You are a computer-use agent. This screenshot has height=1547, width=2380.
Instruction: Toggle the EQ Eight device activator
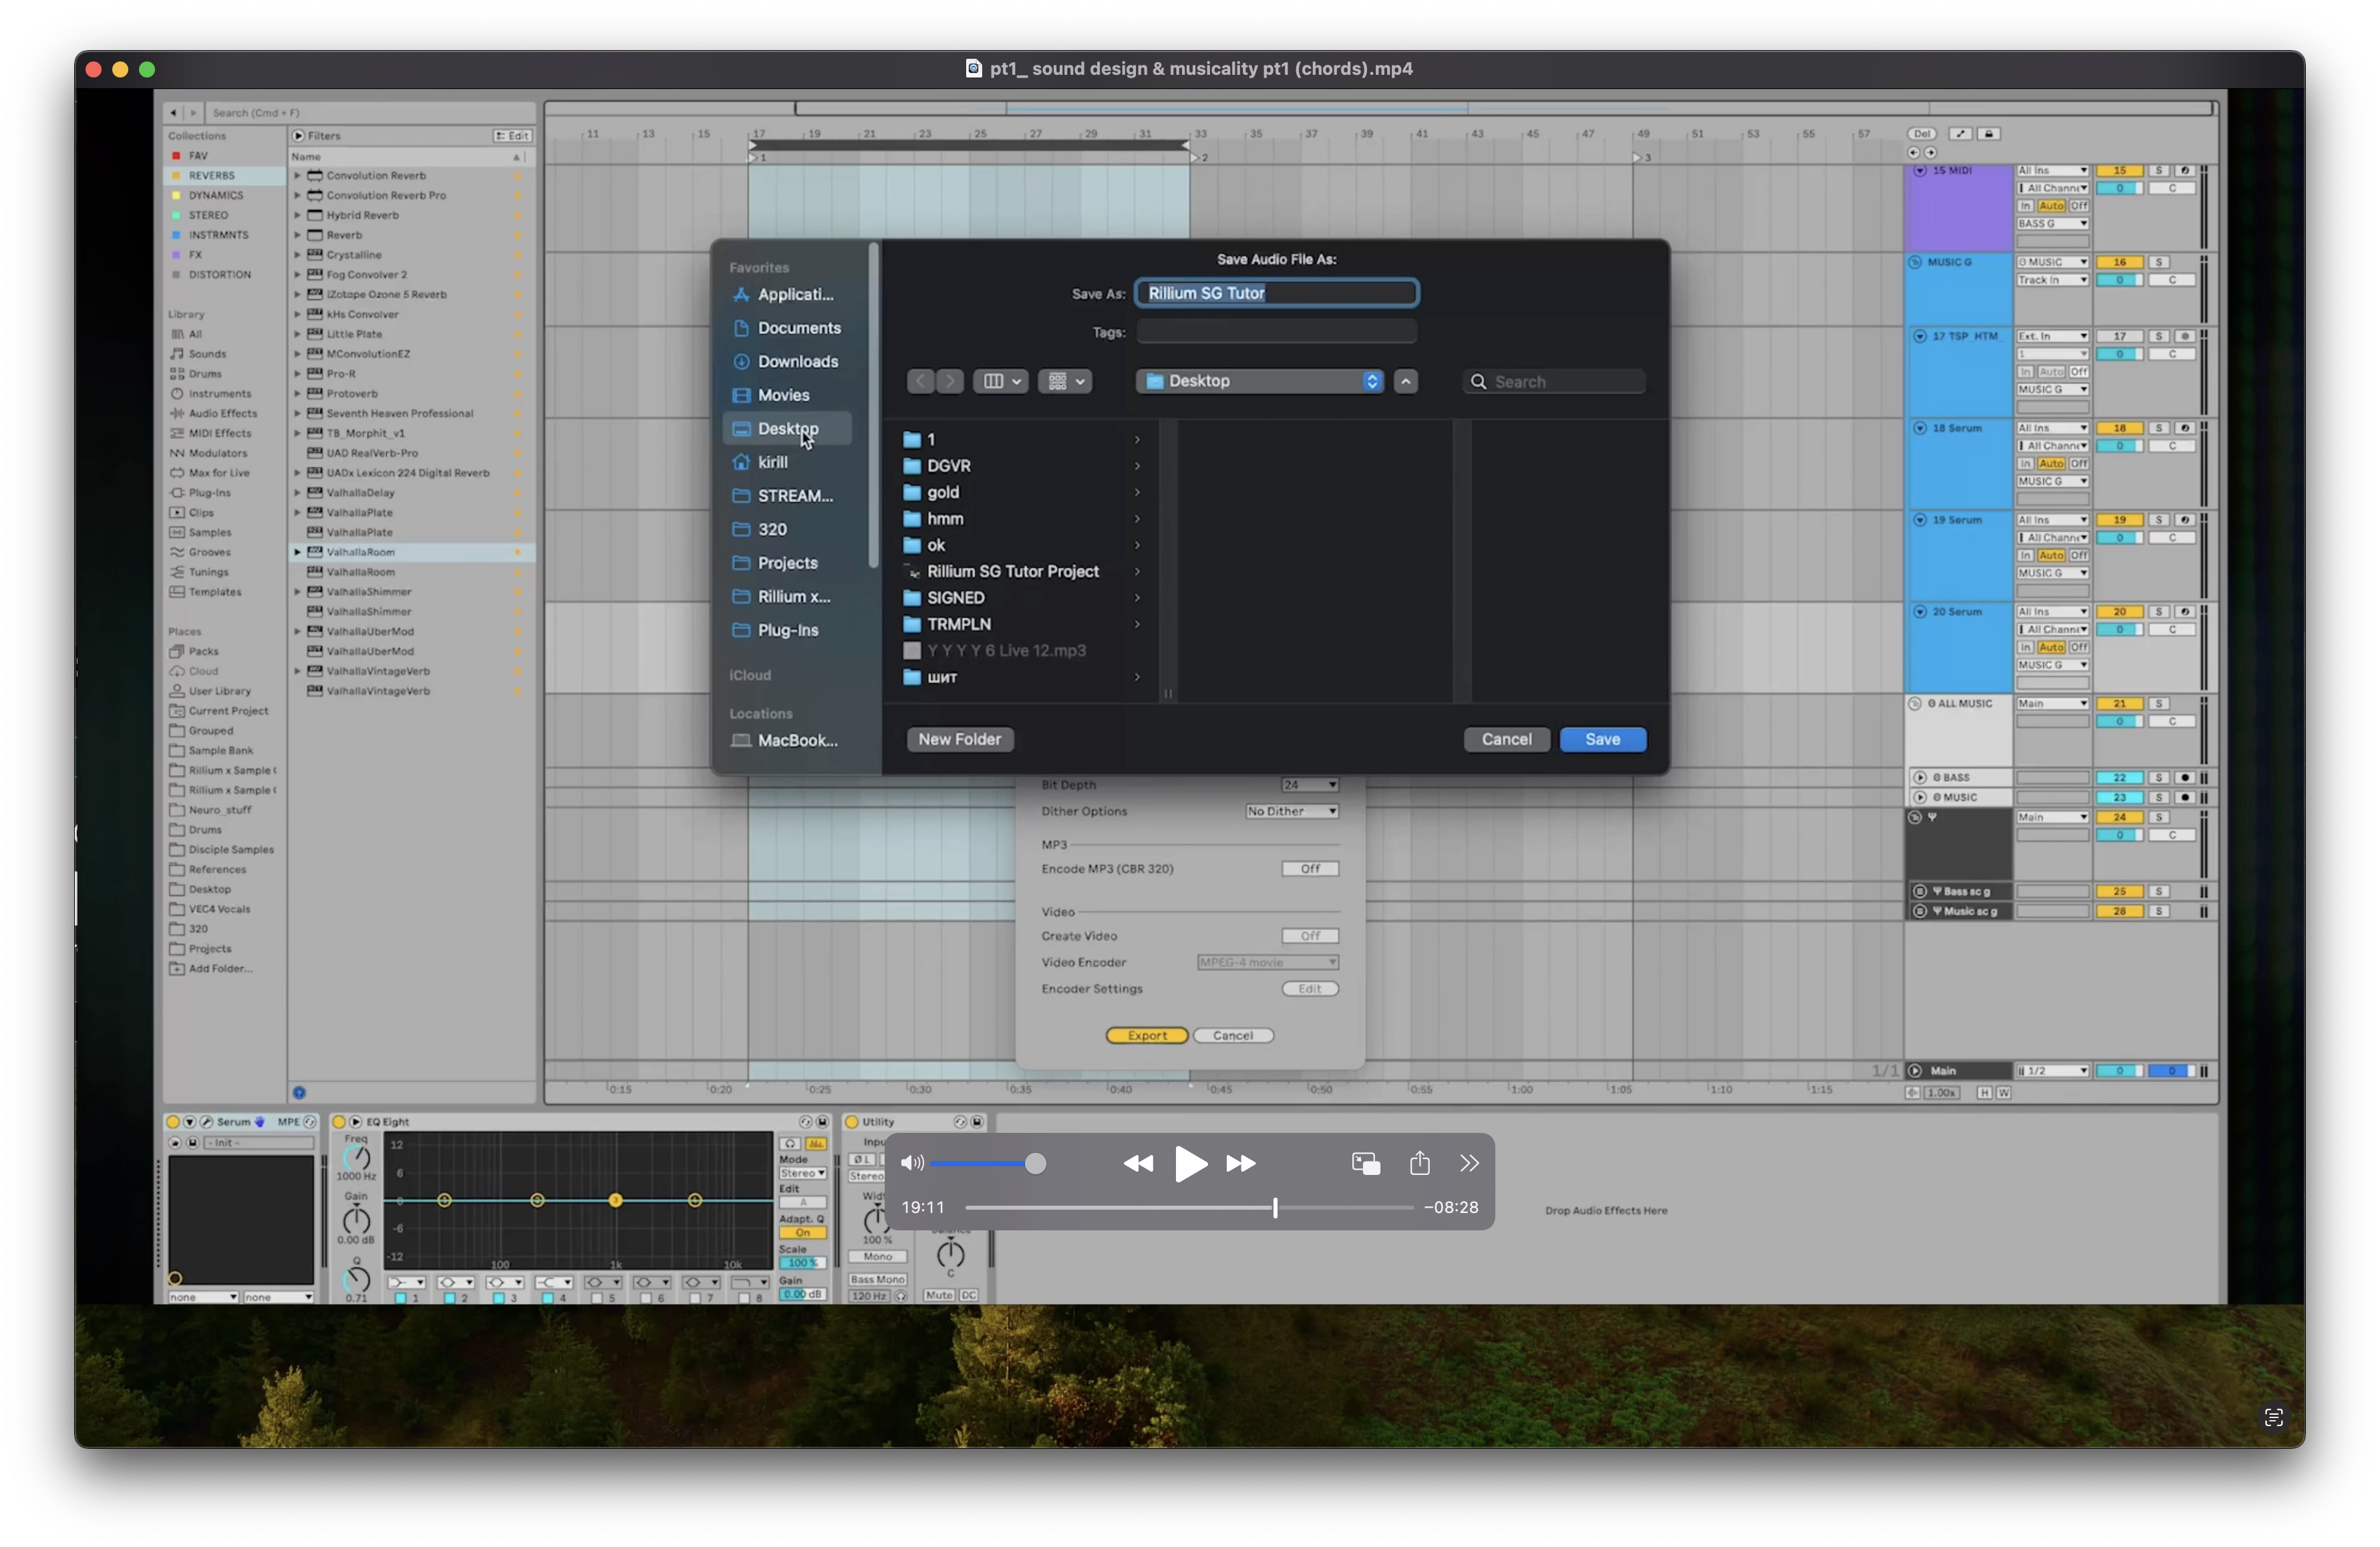(339, 1122)
